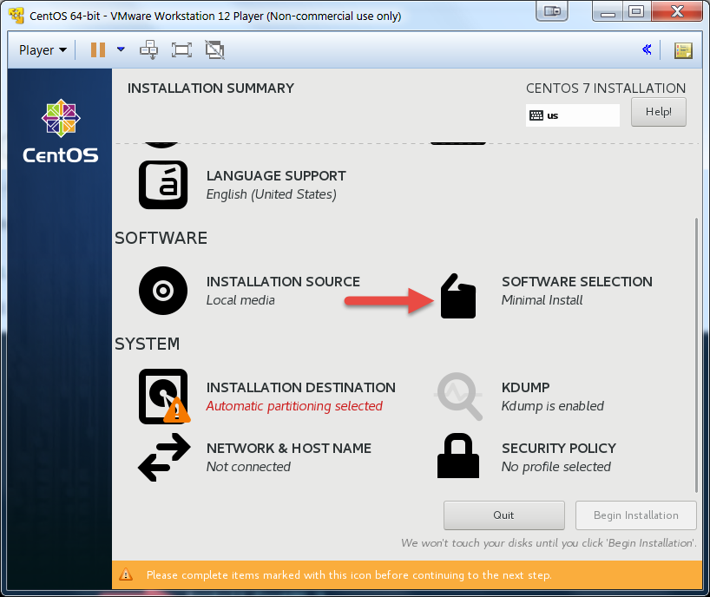Collapse the toolbar with double-arrow icon
The height and width of the screenshot is (597, 710).
point(647,49)
